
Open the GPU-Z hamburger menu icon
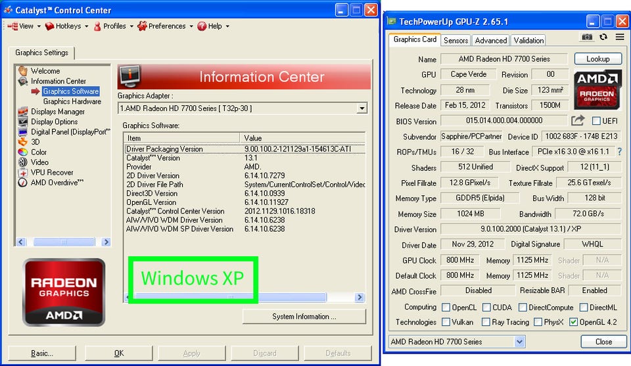pos(620,37)
